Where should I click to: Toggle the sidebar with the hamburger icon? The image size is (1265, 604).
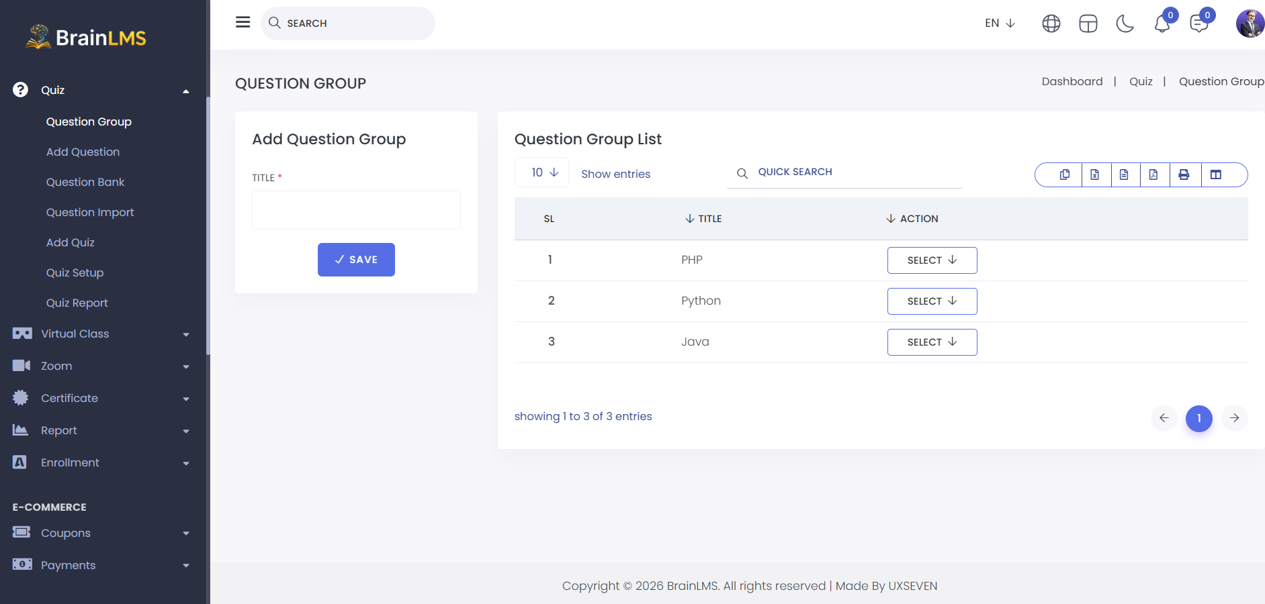243,22
